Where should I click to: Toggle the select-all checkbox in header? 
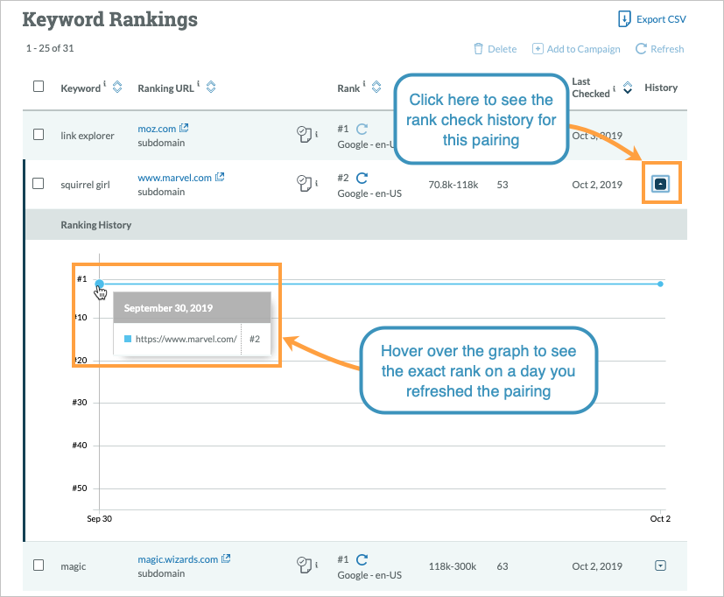[39, 87]
